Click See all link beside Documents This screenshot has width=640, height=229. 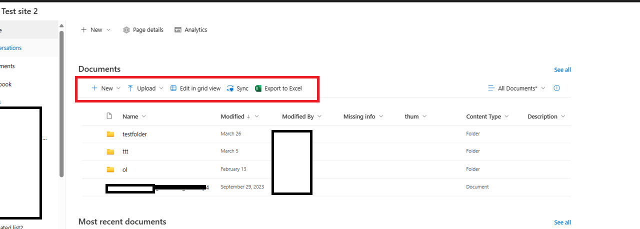pos(562,70)
